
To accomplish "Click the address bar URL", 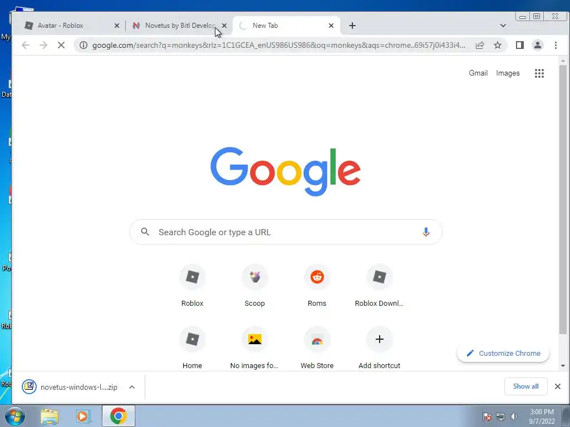I will pyautogui.click(x=278, y=46).
